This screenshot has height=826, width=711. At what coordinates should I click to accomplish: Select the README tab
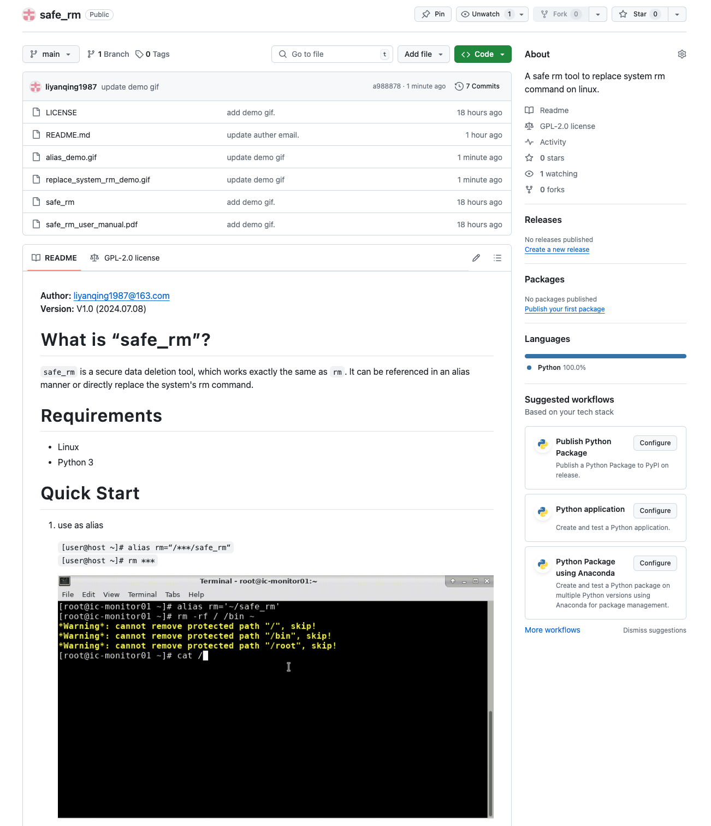click(61, 257)
